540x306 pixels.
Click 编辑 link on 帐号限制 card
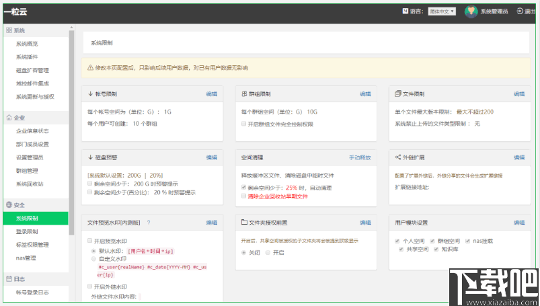coord(211,93)
